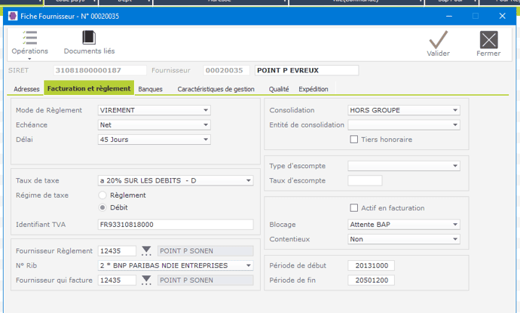The height and width of the screenshot is (313, 520).
Task: Minimize the Fiche Fournisseur window
Action: [x=449, y=16]
